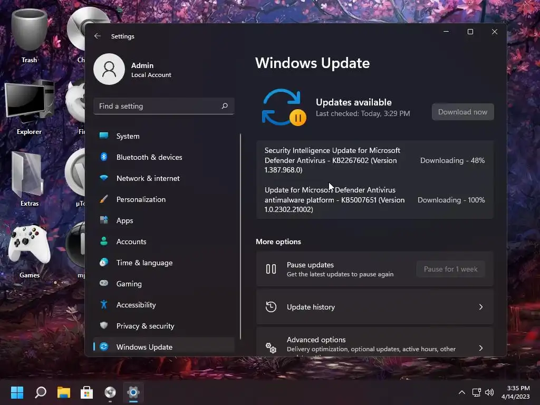Click the volume speaker tray icon
Screen dimensions: 540x405
[489, 392]
